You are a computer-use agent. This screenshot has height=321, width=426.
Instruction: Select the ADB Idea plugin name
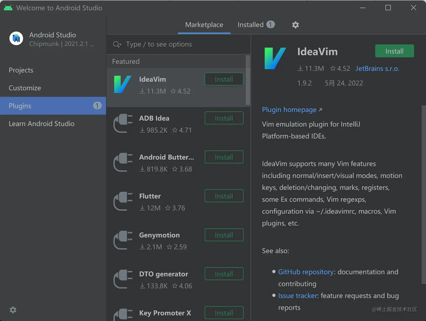[x=154, y=118]
